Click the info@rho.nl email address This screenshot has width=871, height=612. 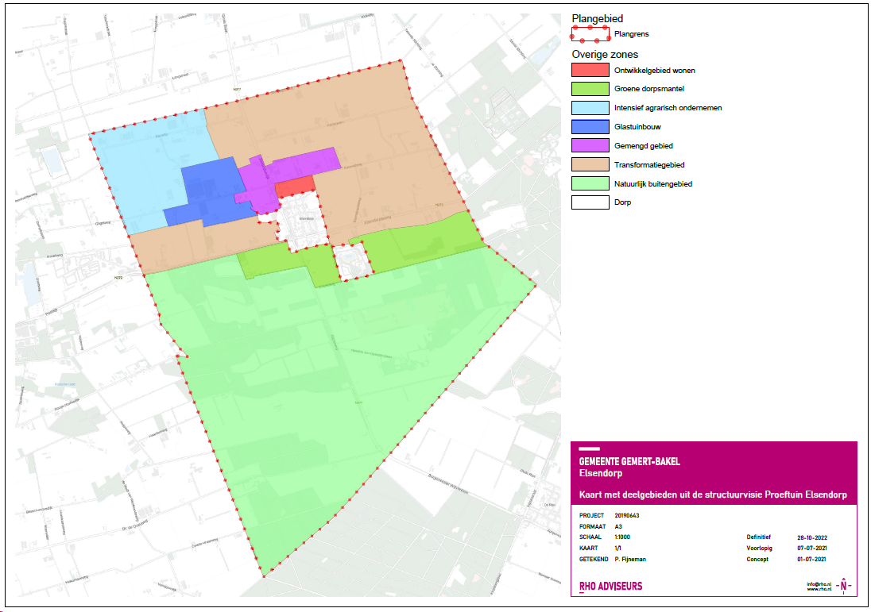[819, 584]
